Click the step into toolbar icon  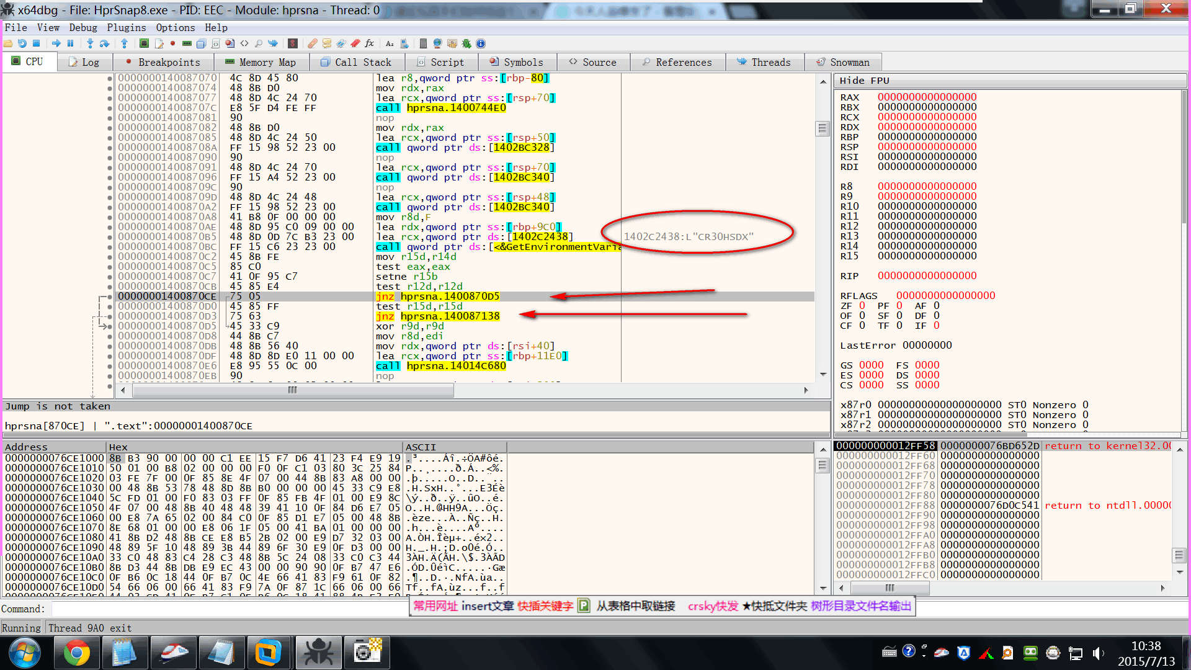click(90, 43)
